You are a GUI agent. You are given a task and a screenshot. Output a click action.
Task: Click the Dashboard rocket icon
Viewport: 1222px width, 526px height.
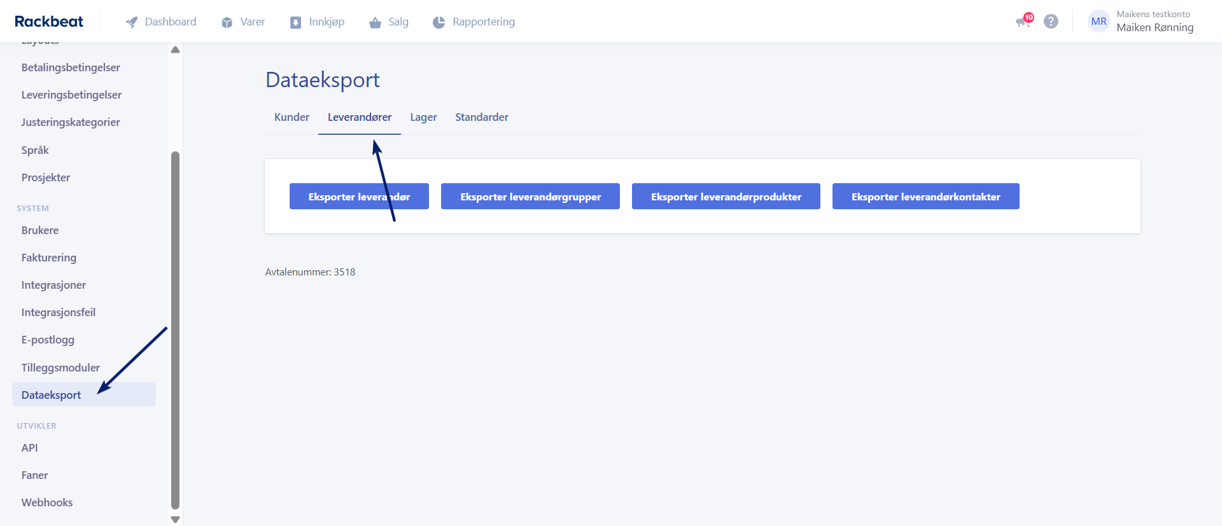coord(132,22)
